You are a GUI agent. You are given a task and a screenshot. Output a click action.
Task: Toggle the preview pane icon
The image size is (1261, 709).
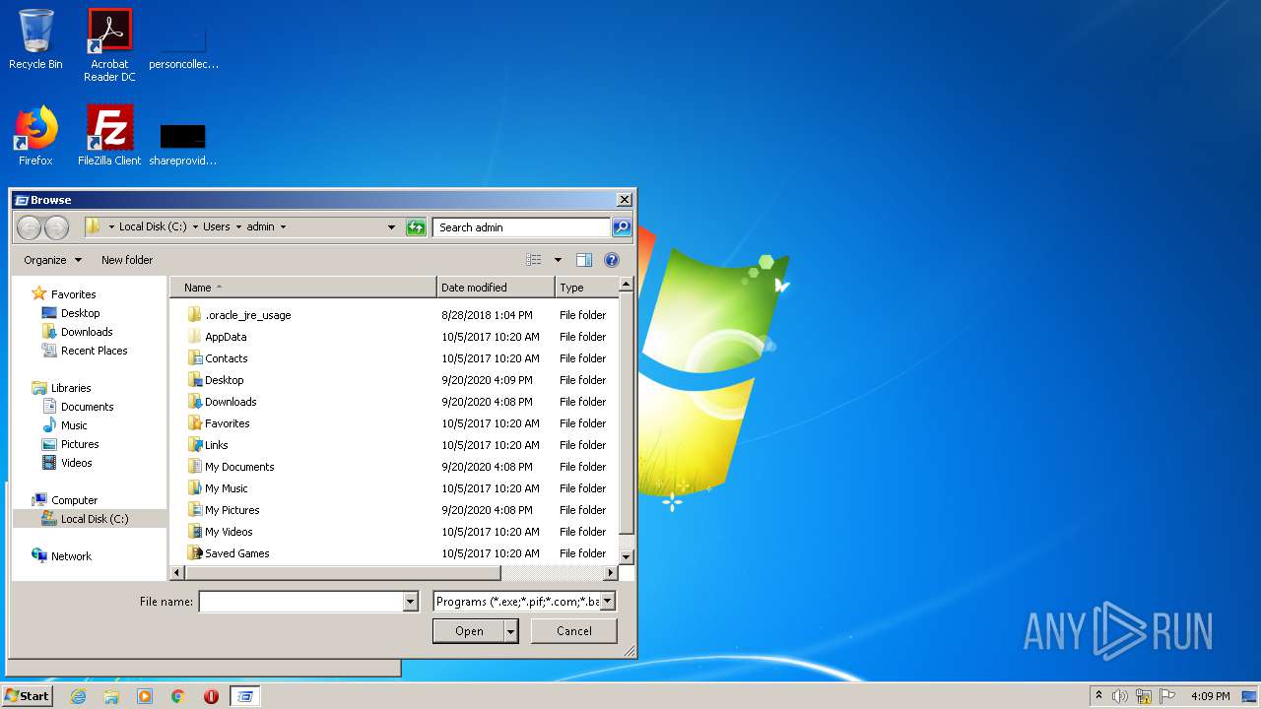pyautogui.click(x=584, y=260)
